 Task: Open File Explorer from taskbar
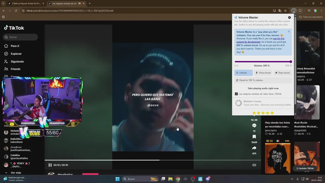click(x=170, y=179)
